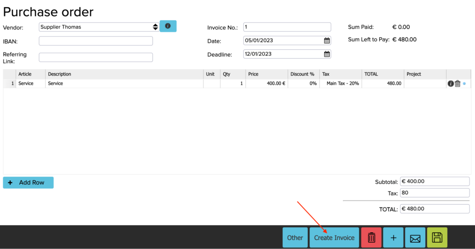
Task: Open the Deadline calendar picker icon
Action: (327, 54)
